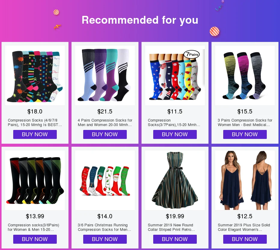This screenshot has height=250, width=280.
Task: Open the navy plus size dress photo
Action: click(245, 180)
